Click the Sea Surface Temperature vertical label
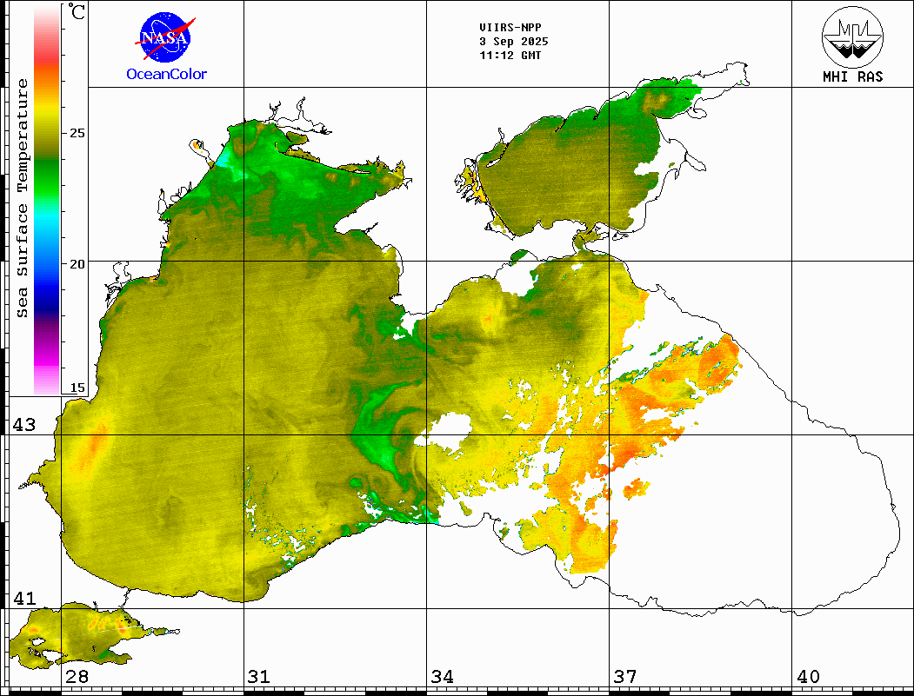The height and width of the screenshot is (696, 914). tap(23, 198)
